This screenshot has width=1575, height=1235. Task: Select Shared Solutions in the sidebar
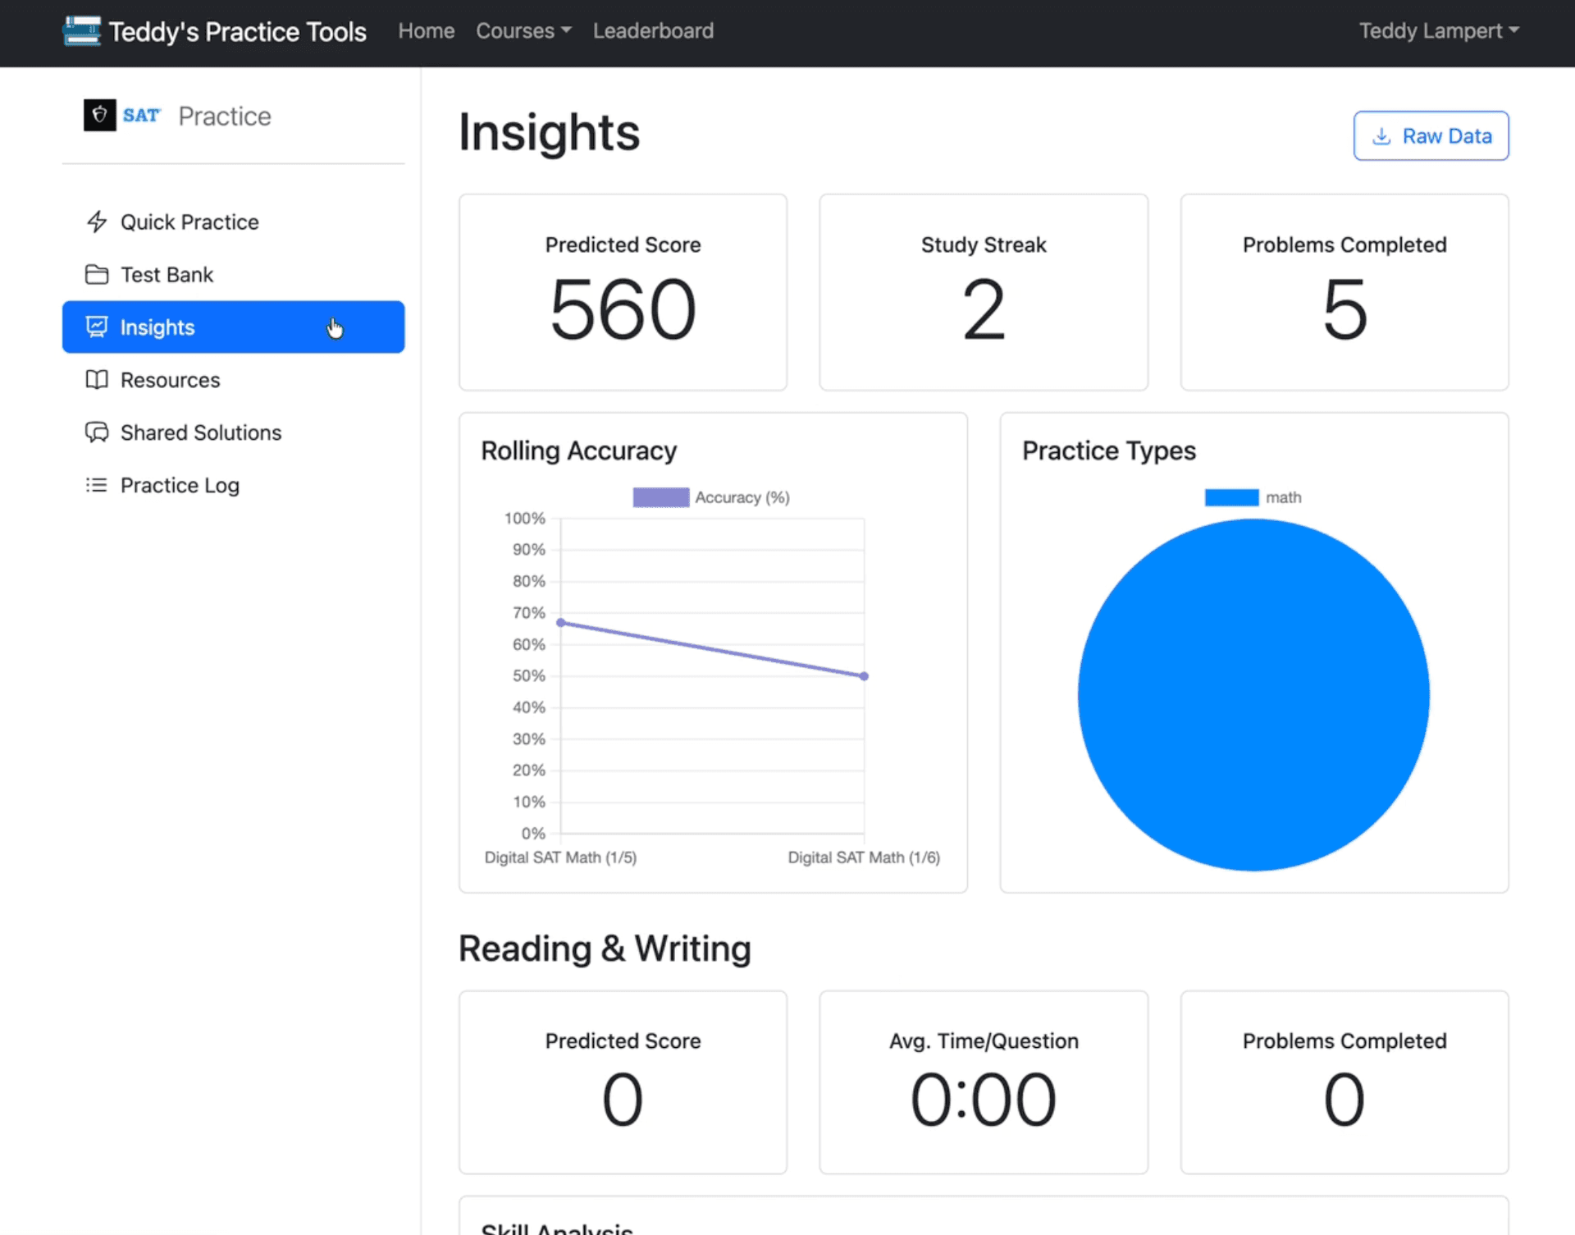tap(200, 432)
